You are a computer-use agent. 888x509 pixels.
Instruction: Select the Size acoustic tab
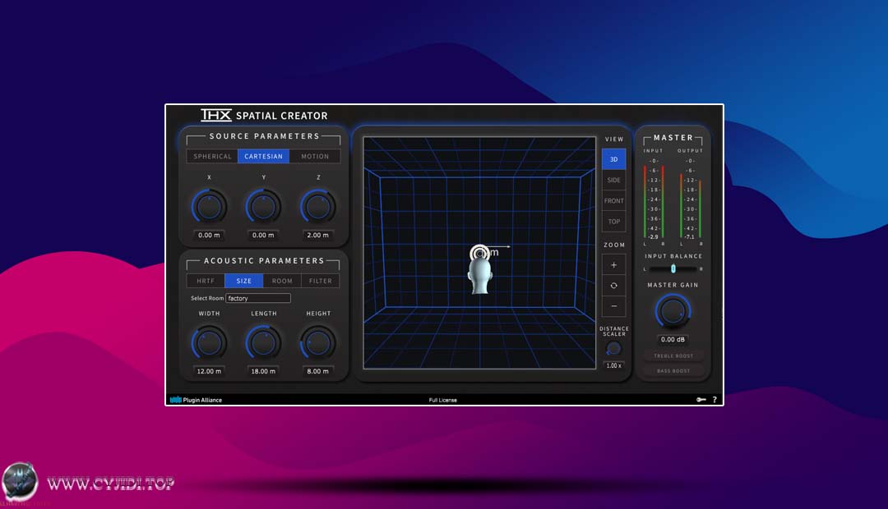pyautogui.click(x=244, y=281)
